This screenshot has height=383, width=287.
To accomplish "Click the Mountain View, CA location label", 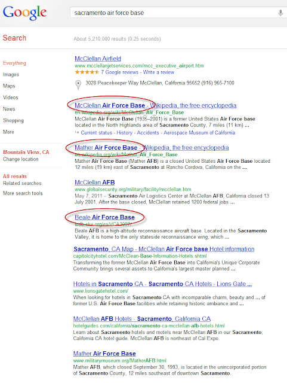I will pyautogui.click(x=26, y=152).
